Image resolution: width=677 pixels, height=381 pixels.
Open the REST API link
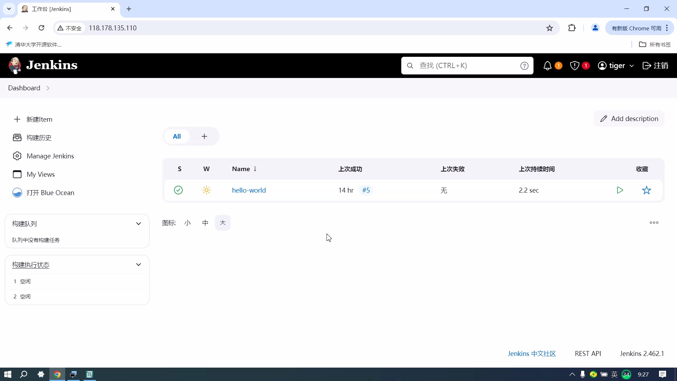pyautogui.click(x=588, y=353)
